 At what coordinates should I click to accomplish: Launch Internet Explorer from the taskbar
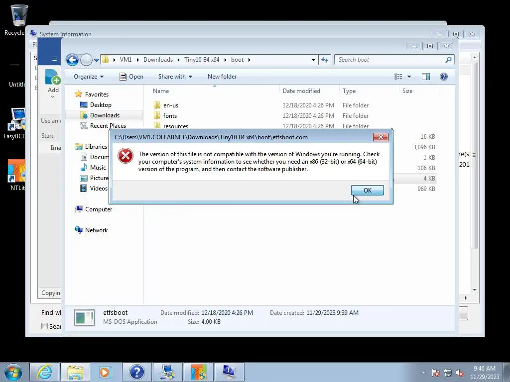click(x=44, y=372)
